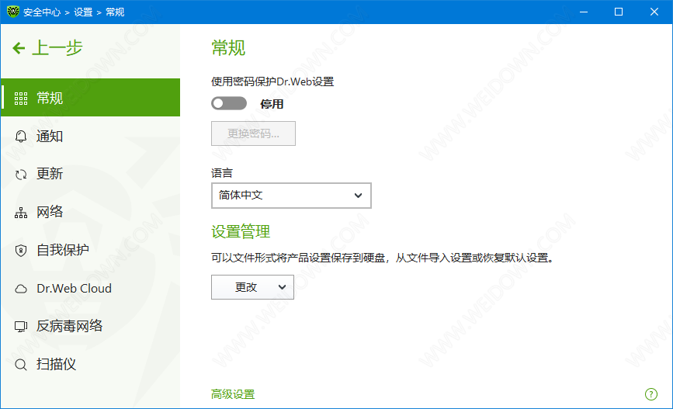
Task: Go back with 上一步 link
Action: (57, 48)
